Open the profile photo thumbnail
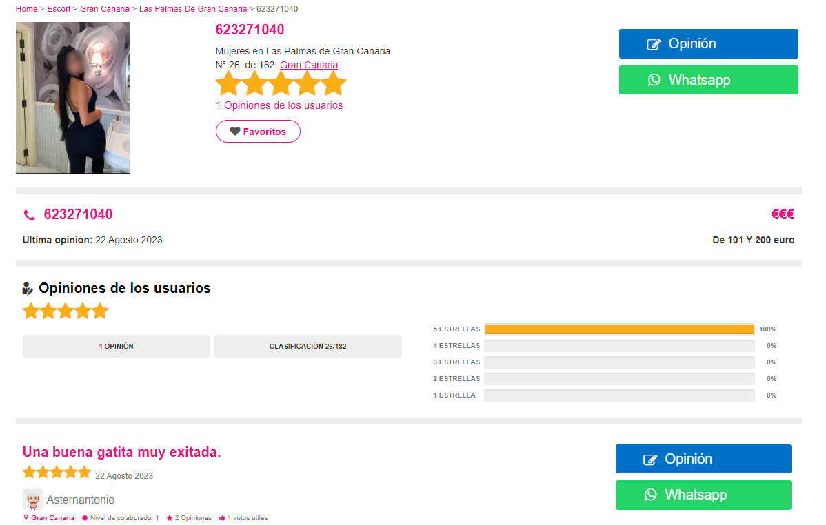 72,98
